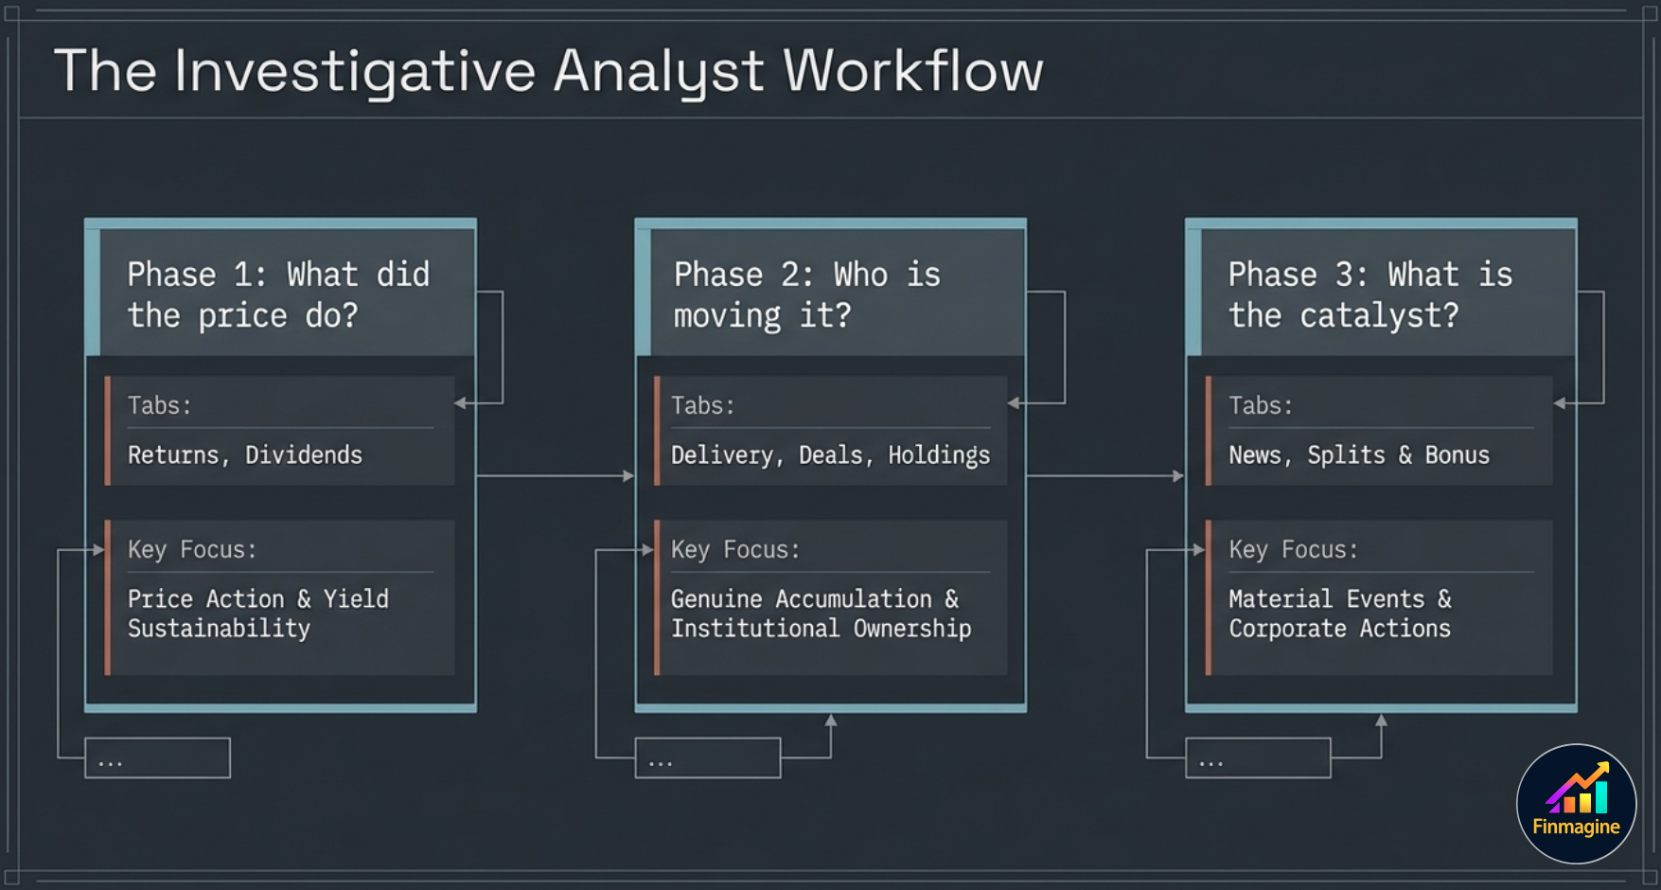Click Genuine Accumulation & Institutional Ownership focus box
1661x890 pixels.
pyautogui.click(x=831, y=597)
